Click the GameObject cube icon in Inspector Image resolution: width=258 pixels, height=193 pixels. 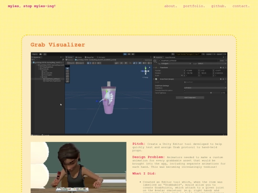click(155, 61)
